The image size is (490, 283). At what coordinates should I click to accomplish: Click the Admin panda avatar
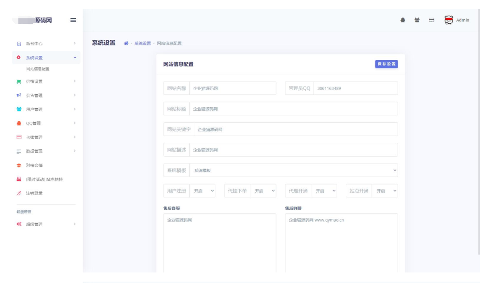coord(448,20)
